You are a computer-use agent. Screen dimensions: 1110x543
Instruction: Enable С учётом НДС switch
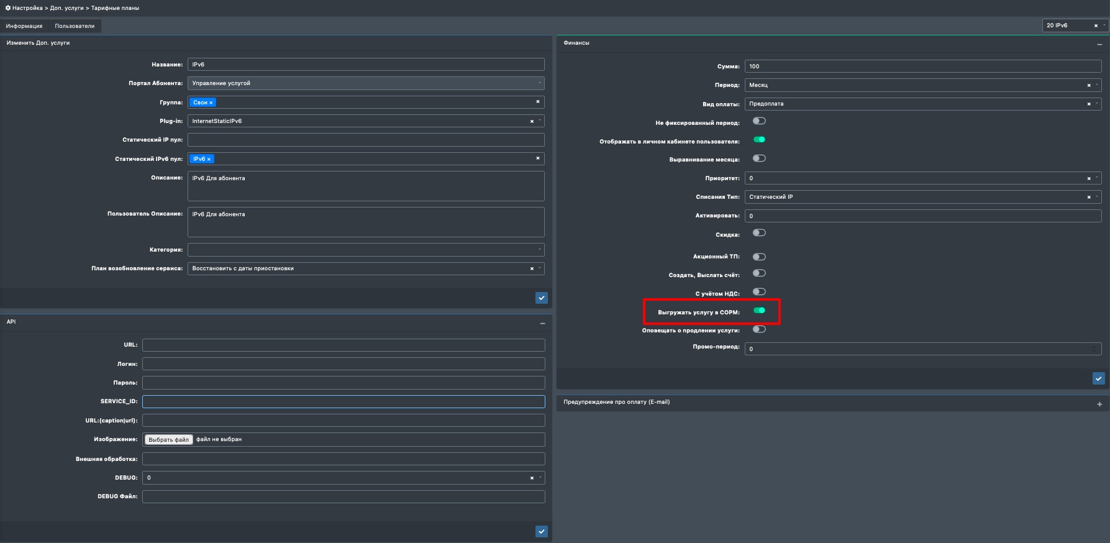point(759,292)
